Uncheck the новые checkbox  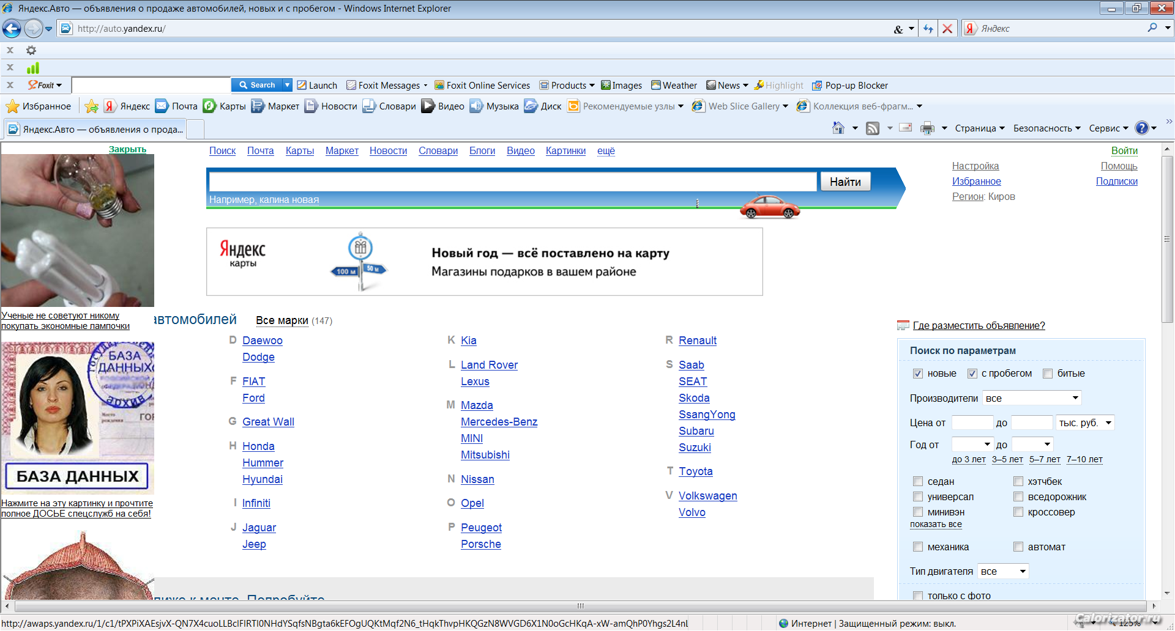[x=917, y=374]
